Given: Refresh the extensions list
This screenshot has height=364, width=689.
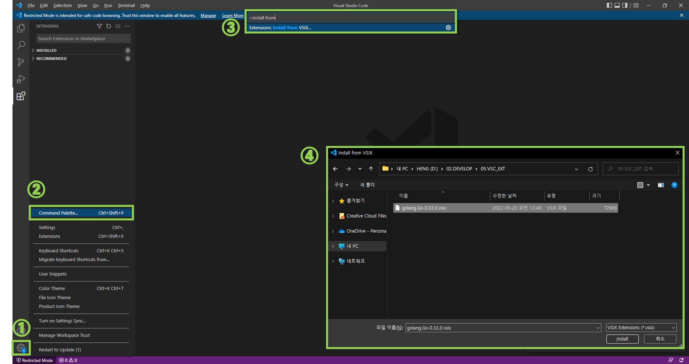Looking at the screenshot, I should [109, 26].
